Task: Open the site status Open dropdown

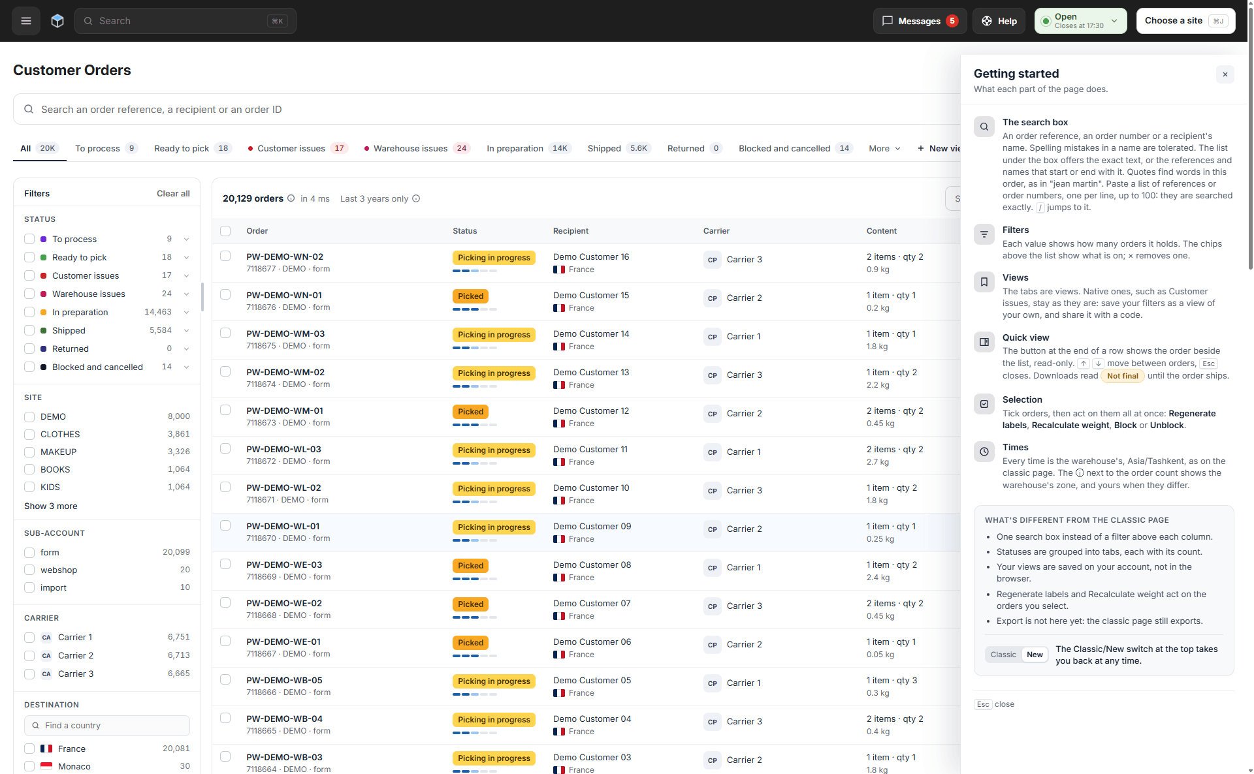Action: 1080,21
